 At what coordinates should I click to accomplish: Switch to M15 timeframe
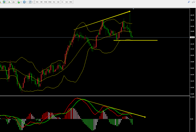point(46,2)
